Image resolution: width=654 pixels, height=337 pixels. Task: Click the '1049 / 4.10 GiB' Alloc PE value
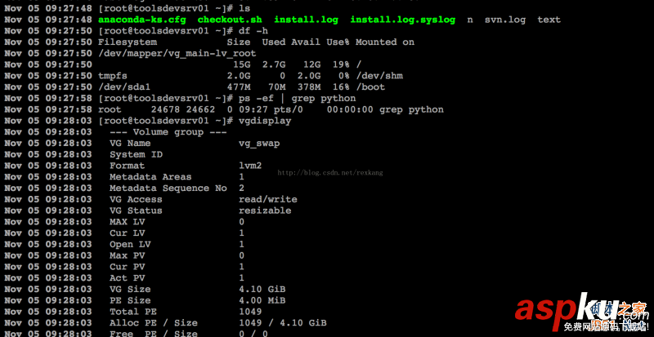(x=282, y=323)
